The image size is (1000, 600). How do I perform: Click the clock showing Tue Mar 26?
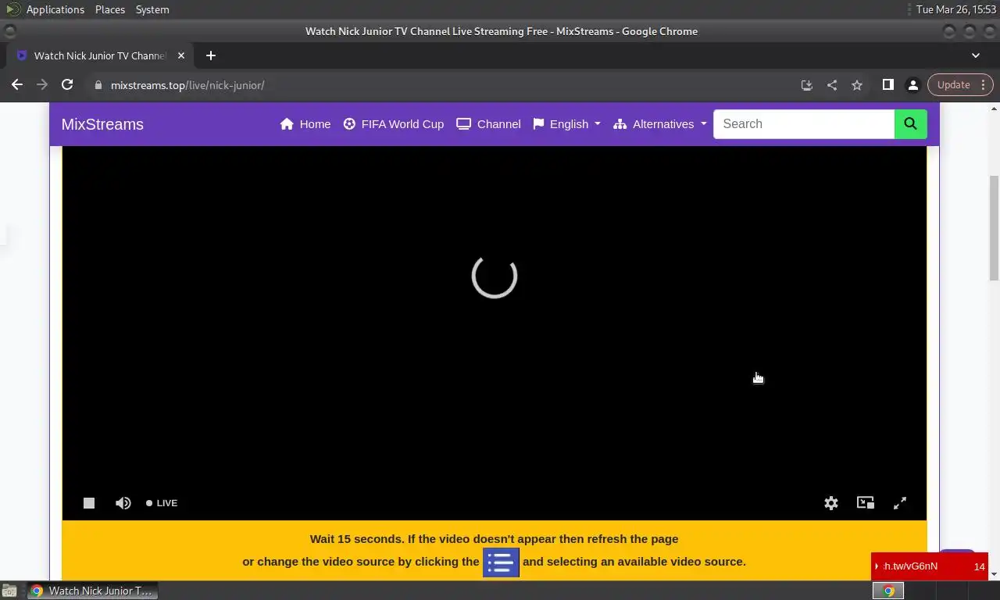tap(956, 9)
